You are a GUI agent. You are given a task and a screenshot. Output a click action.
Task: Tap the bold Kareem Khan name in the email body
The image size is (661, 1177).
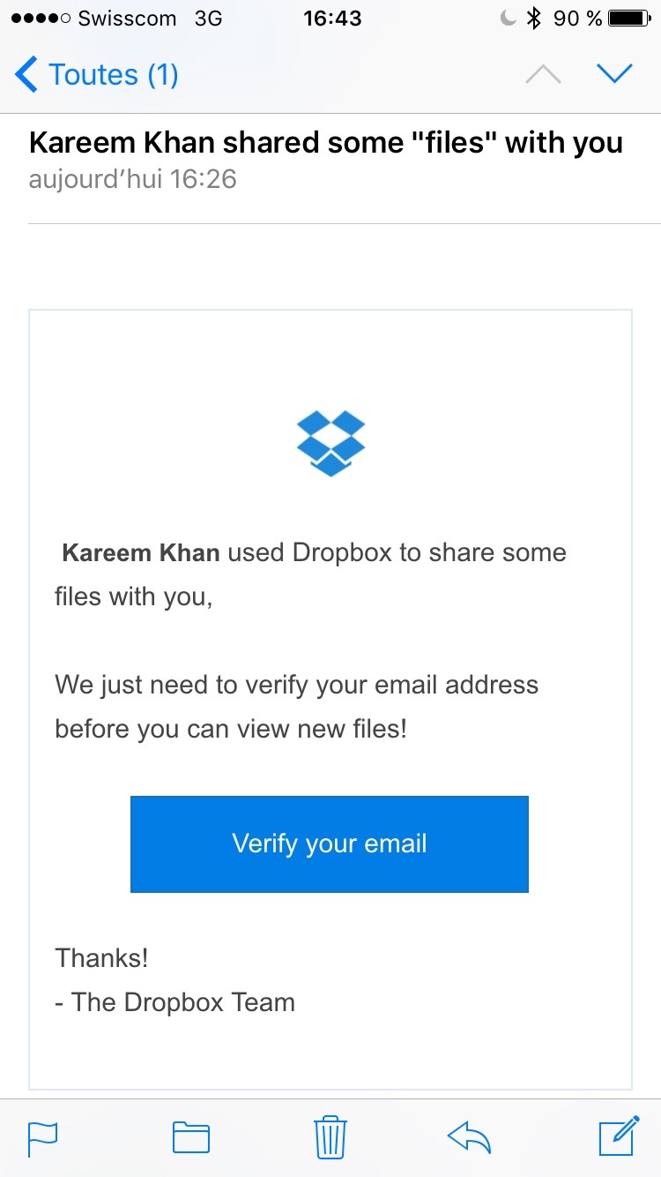pos(140,553)
